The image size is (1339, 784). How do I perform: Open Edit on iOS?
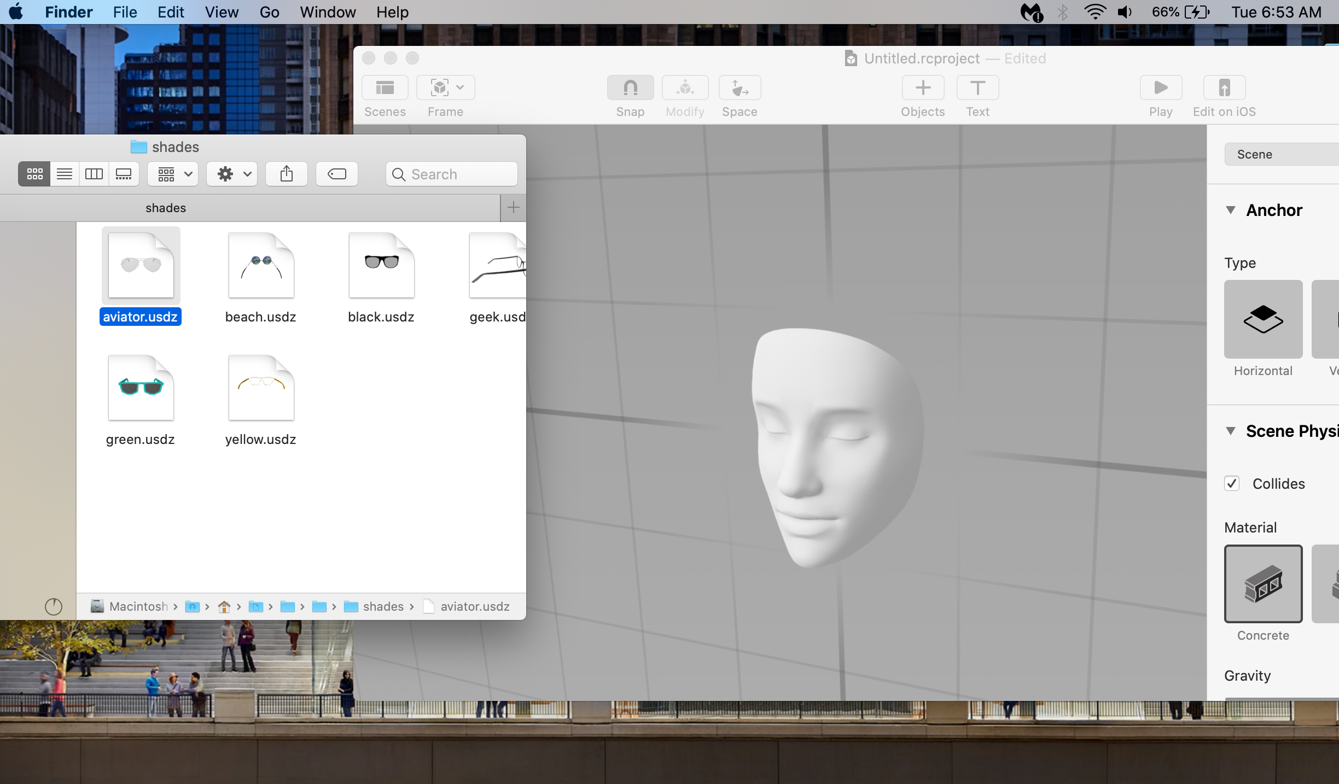[x=1224, y=87]
